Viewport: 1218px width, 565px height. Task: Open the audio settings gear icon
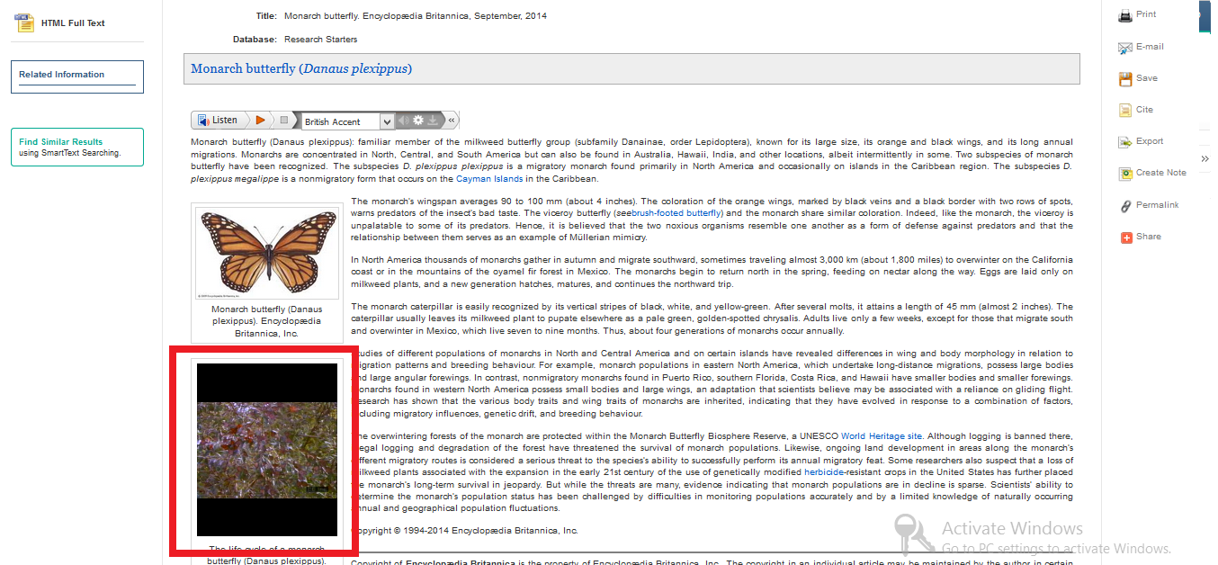pyautogui.click(x=418, y=121)
